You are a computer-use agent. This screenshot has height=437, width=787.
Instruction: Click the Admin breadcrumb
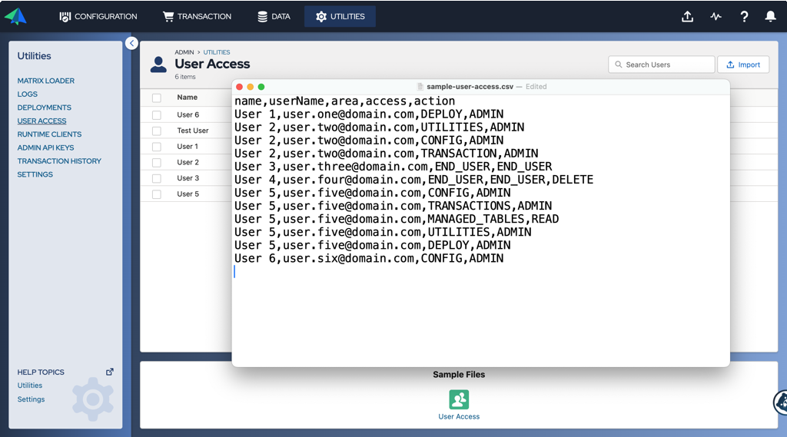184,52
